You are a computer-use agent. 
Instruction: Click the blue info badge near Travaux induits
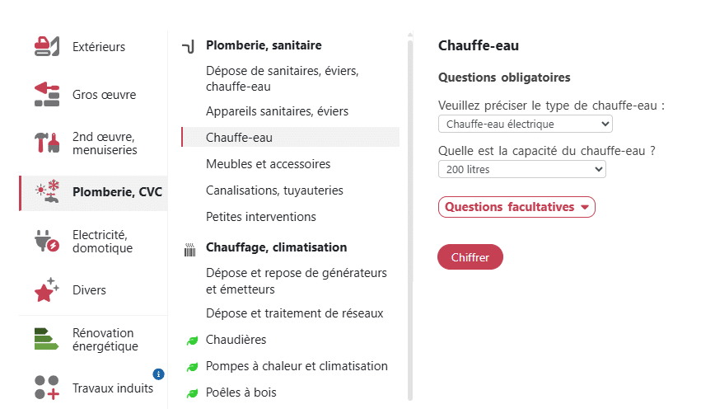click(x=159, y=374)
